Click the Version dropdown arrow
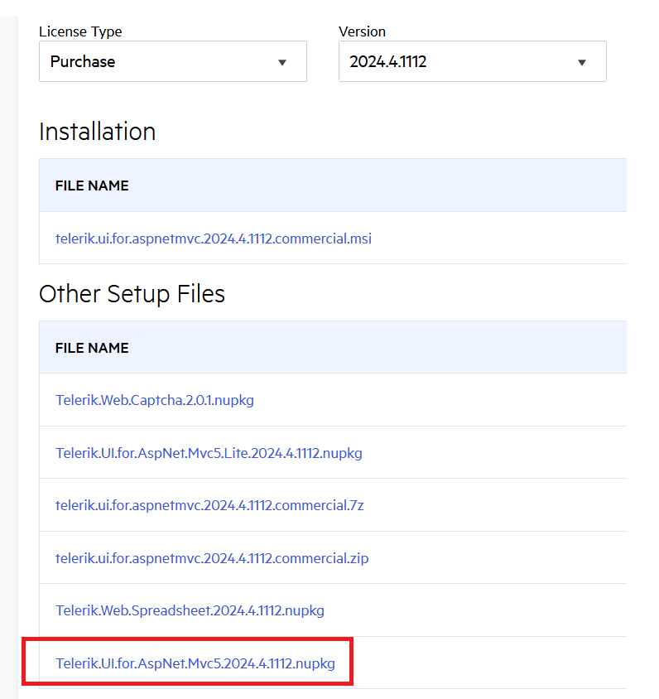 tap(581, 62)
